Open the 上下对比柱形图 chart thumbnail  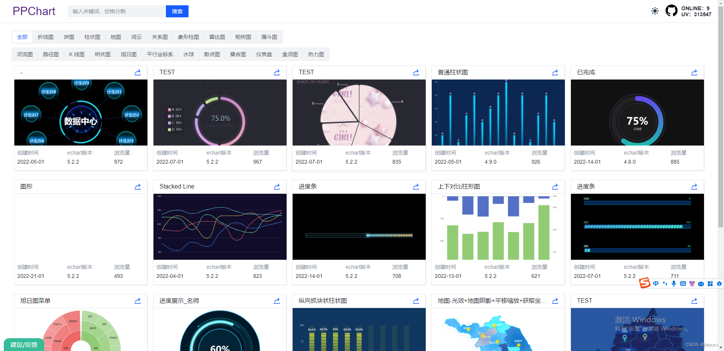click(498, 227)
